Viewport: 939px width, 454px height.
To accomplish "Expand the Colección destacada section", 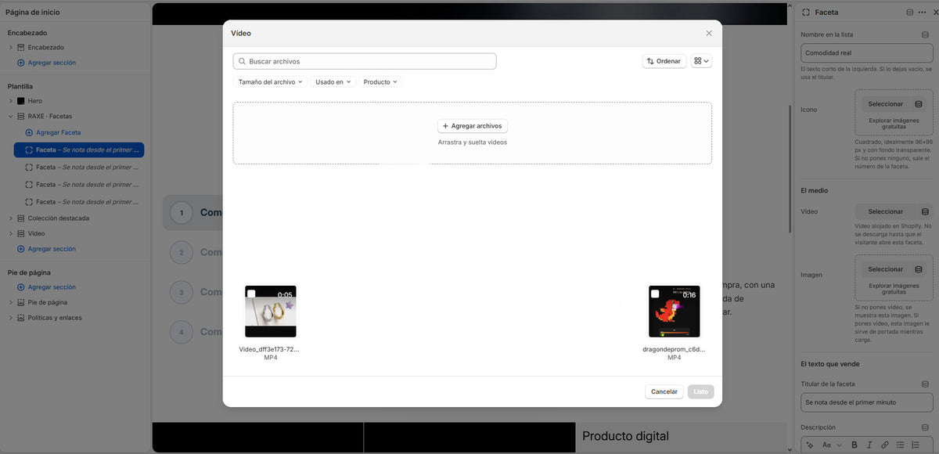I will [11, 218].
